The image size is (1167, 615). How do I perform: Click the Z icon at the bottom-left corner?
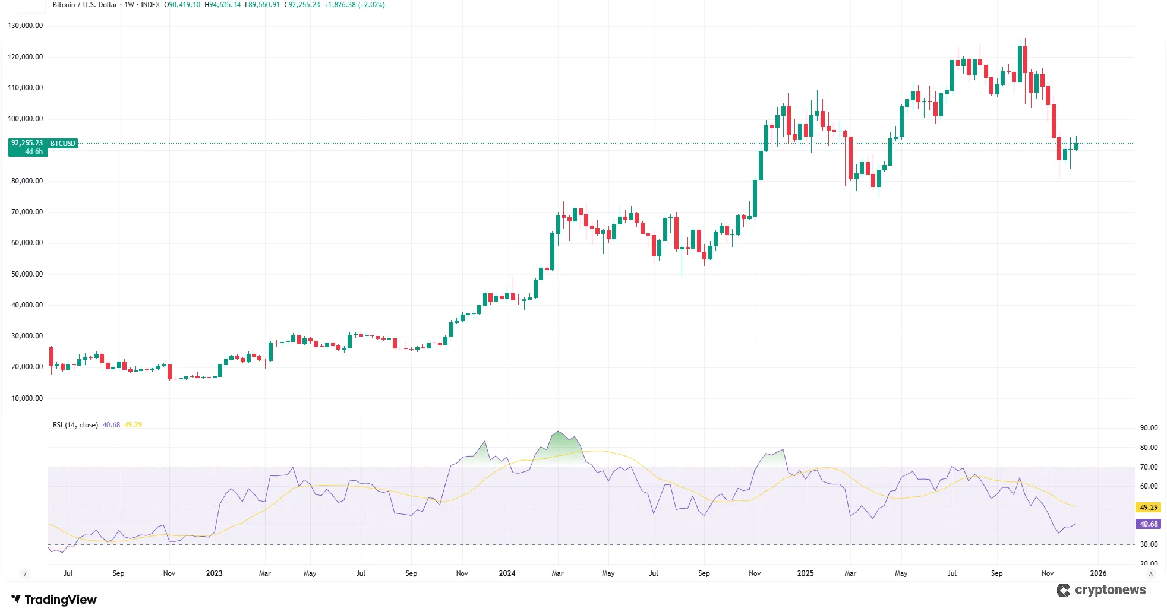pyautogui.click(x=24, y=573)
